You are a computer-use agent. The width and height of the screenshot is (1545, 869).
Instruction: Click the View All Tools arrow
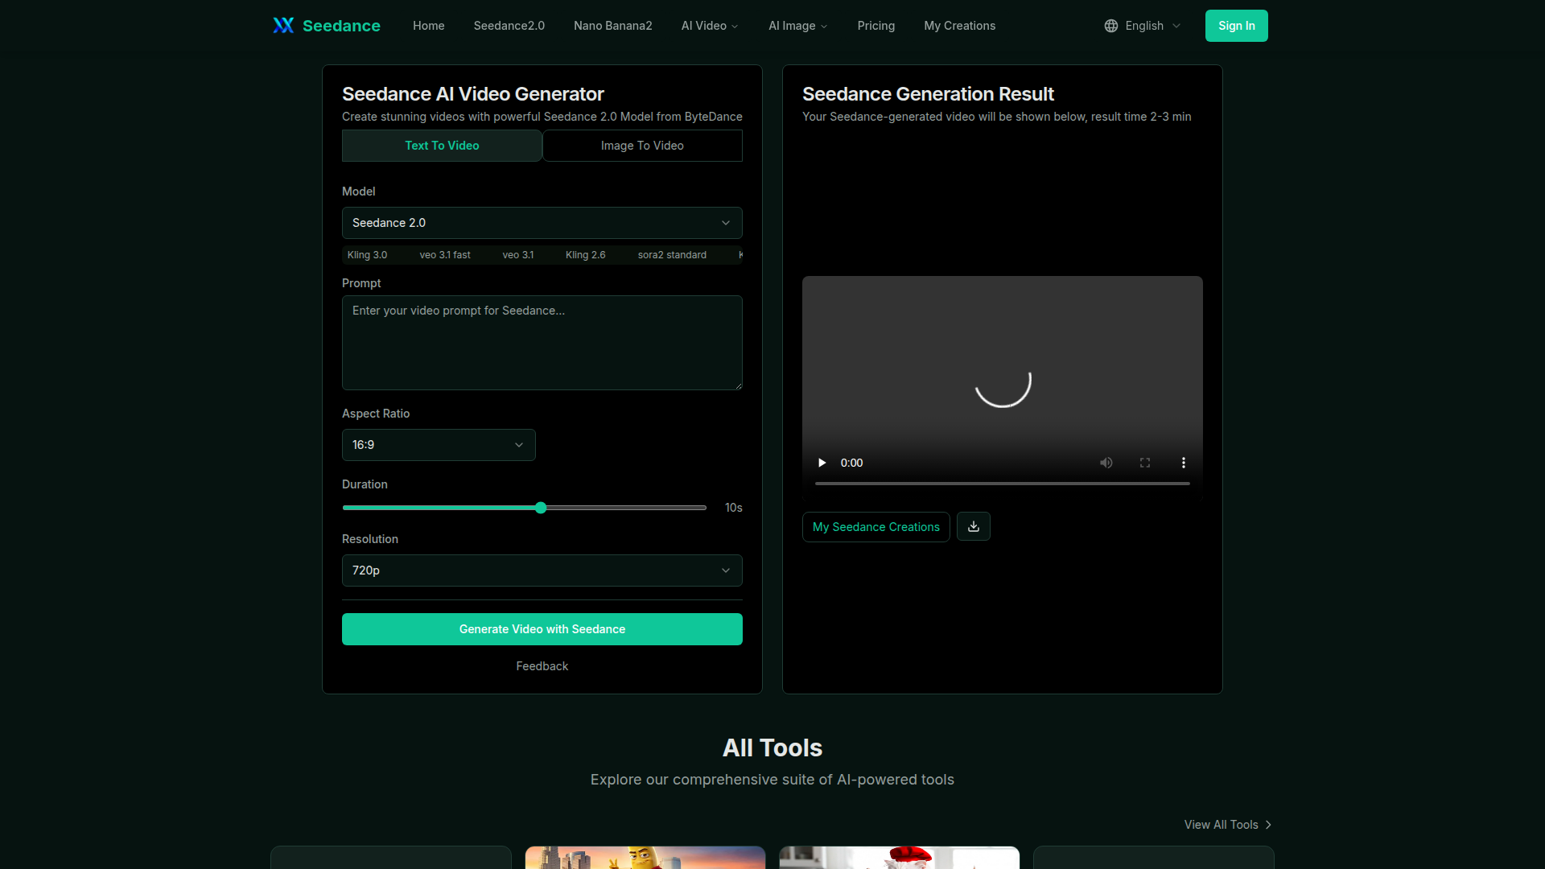click(1268, 825)
